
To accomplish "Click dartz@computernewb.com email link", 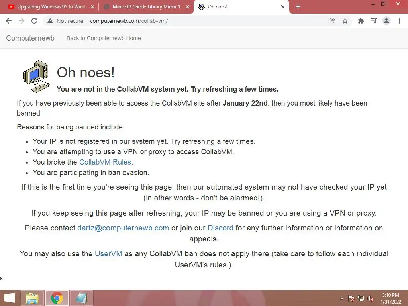I will [123, 228].
